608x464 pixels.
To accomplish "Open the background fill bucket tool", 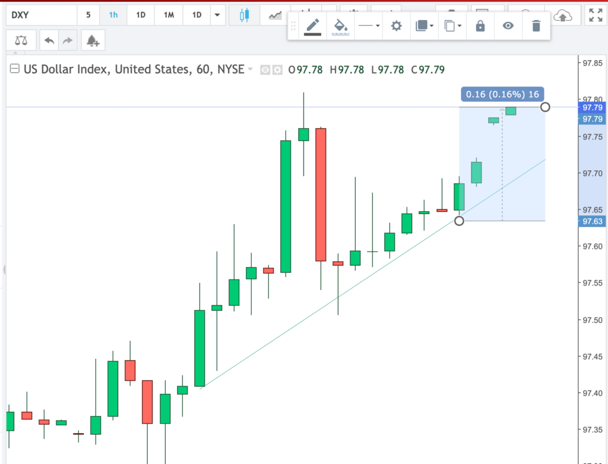I will 340,26.
